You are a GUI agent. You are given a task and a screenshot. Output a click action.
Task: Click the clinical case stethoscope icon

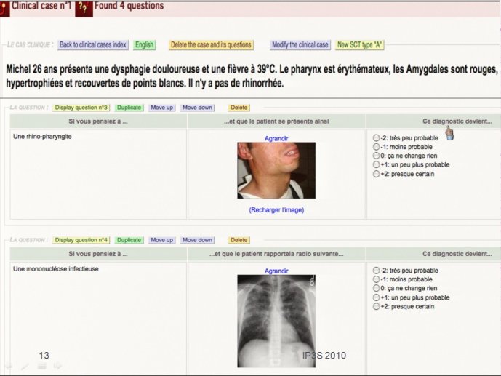[5, 6]
